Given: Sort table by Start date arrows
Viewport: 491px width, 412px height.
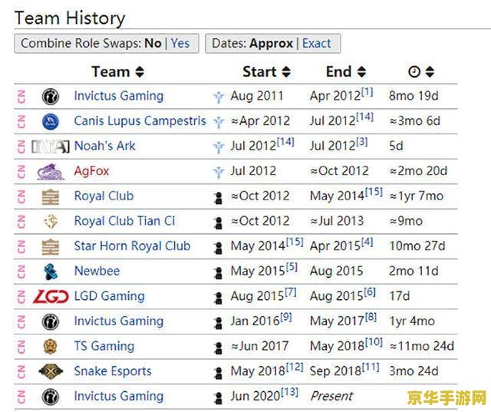Looking at the screenshot, I should point(286,71).
